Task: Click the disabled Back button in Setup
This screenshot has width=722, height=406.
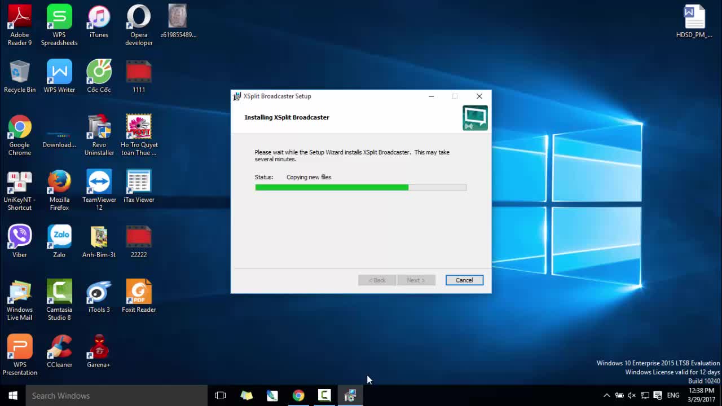Action: 377,280
